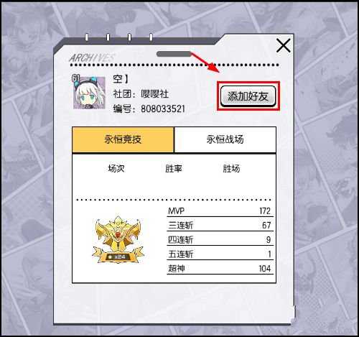
Task: Click the player ID 808033521
Action: click(163, 109)
